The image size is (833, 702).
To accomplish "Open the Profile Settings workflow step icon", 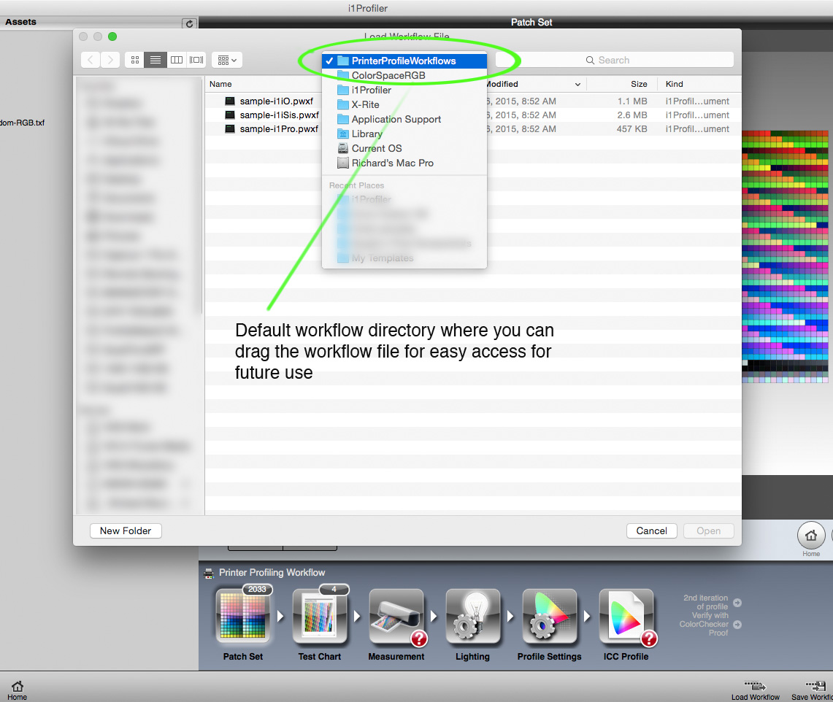I will click(x=549, y=617).
